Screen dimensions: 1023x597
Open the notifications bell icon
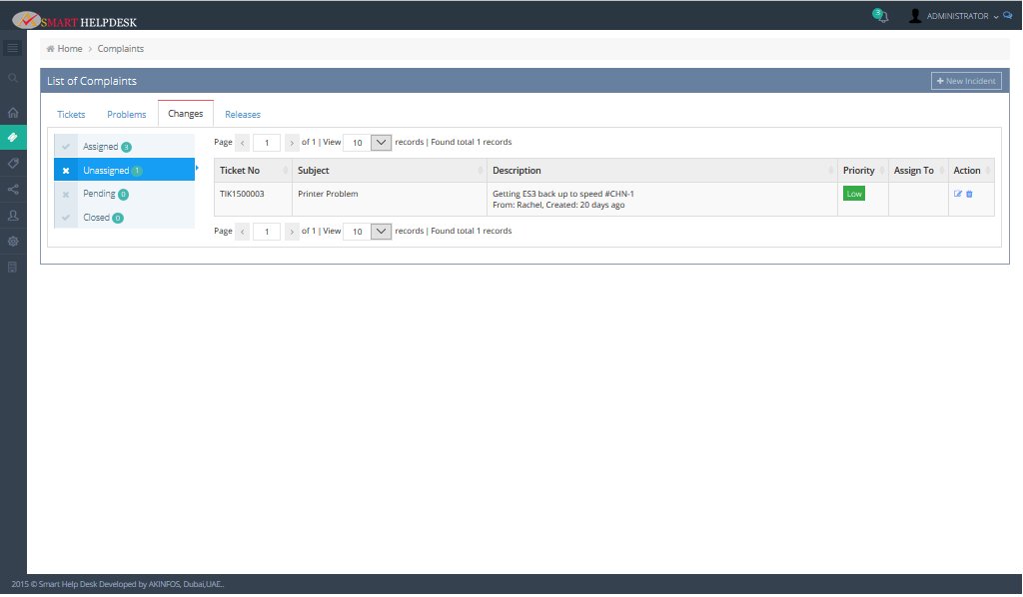click(880, 16)
